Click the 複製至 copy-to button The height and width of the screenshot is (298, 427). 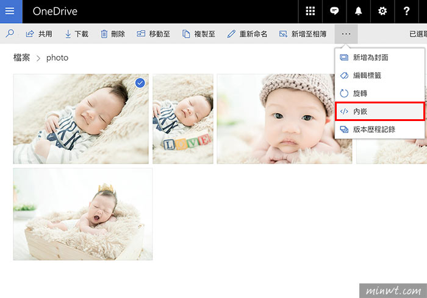pos(198,34)
